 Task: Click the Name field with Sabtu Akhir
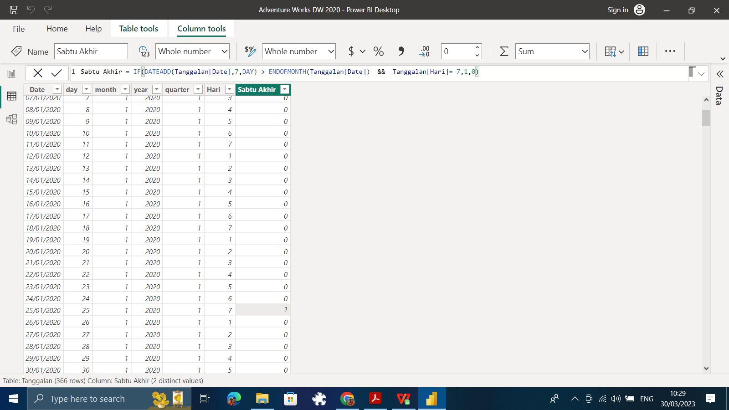pyautogui.click(x=91, y=51)
